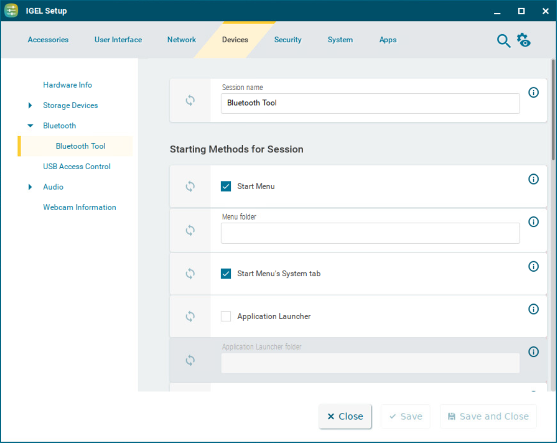
Task: Click the info icon beside Session name
Action: (534, 92)
